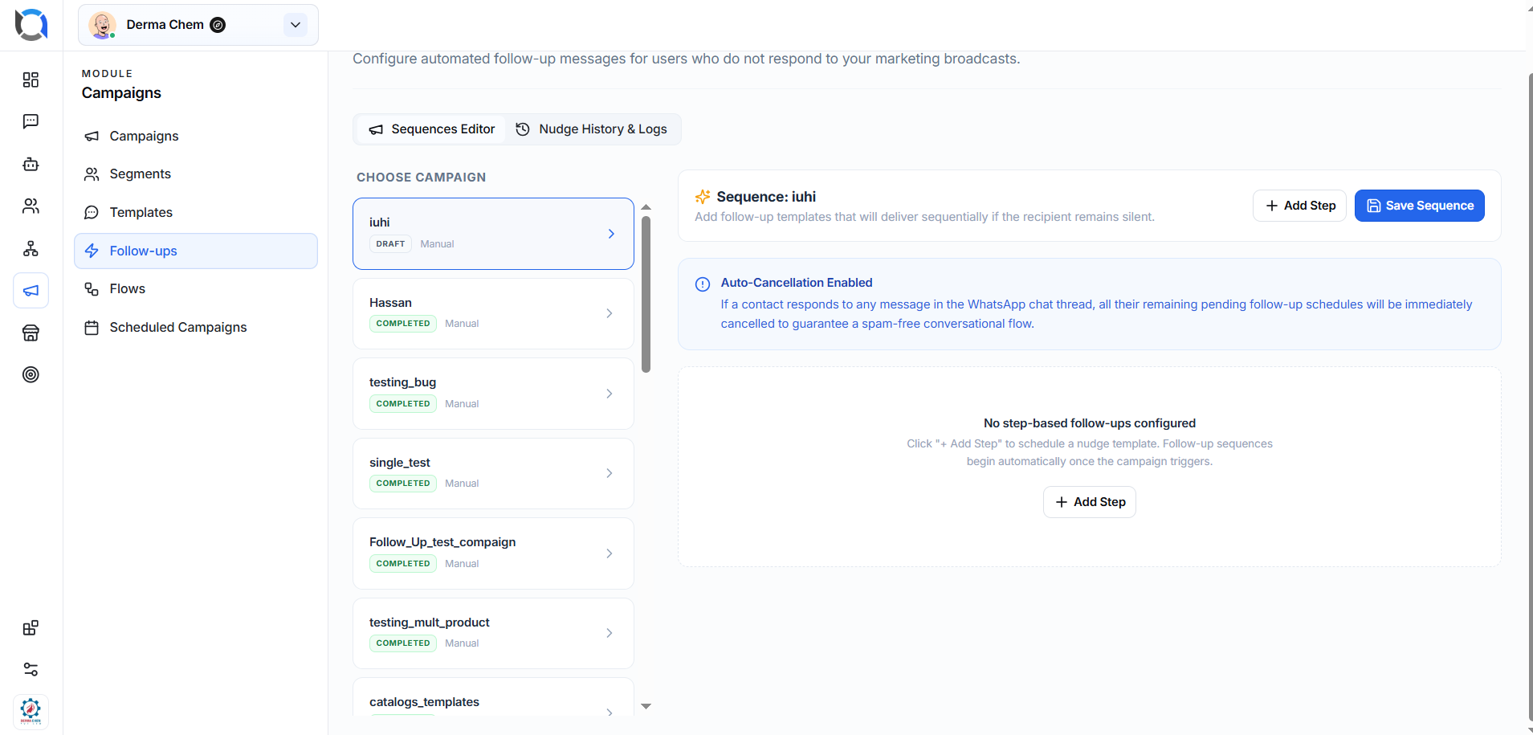Open the target goals icon in left rail
Screen dimensions: 1533x735
click(x=31, y=374)
